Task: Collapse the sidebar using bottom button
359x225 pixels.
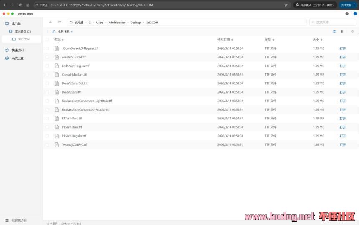Action: [x=16, y=220]
